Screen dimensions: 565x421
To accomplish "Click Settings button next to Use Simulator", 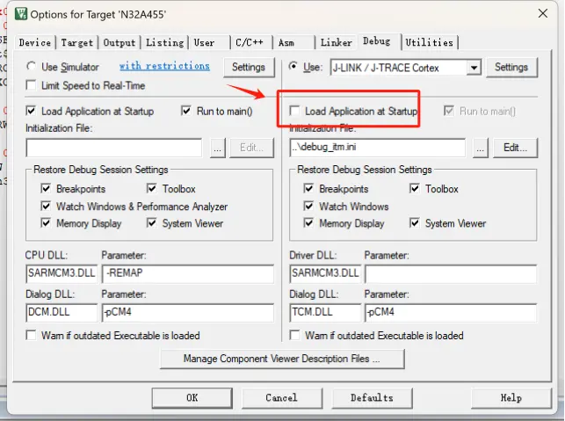I will click(x=249, y=67).
